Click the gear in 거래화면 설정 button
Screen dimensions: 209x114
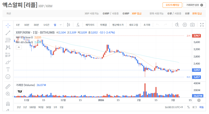(x=202, y=5)
